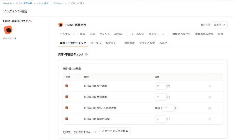The image size is (236, 140).
Task: Click info icon beside 記録先 まだありません
Action: [x=95, y=132]
